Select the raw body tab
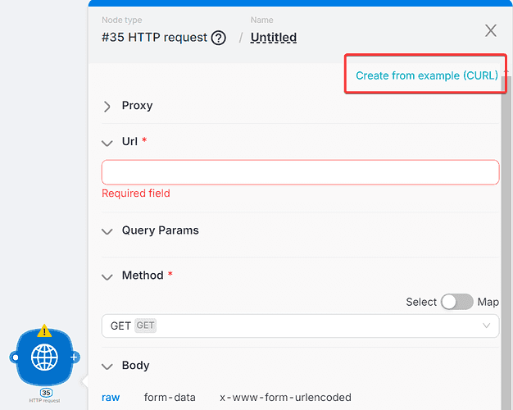The height and width of the screenshot is (410, 513). [x=111, y=398]
